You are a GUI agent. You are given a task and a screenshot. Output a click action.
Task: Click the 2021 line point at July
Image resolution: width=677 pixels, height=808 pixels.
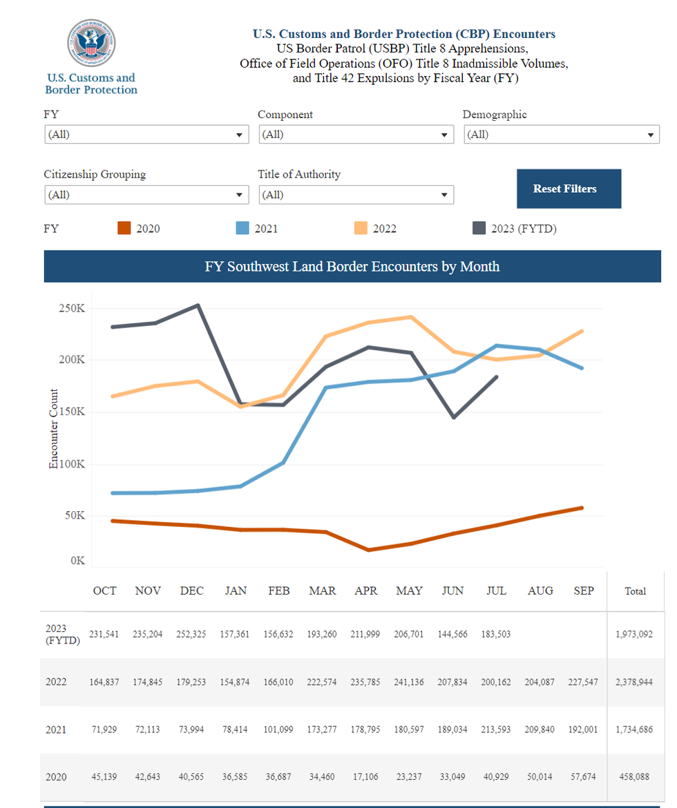(497, 345)
